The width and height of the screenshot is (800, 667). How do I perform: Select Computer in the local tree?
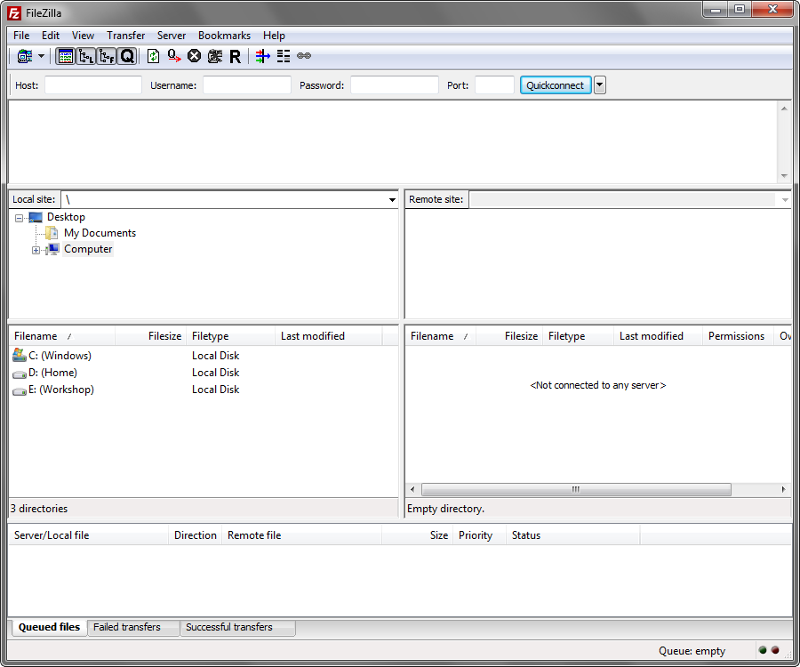click(88, 249)
